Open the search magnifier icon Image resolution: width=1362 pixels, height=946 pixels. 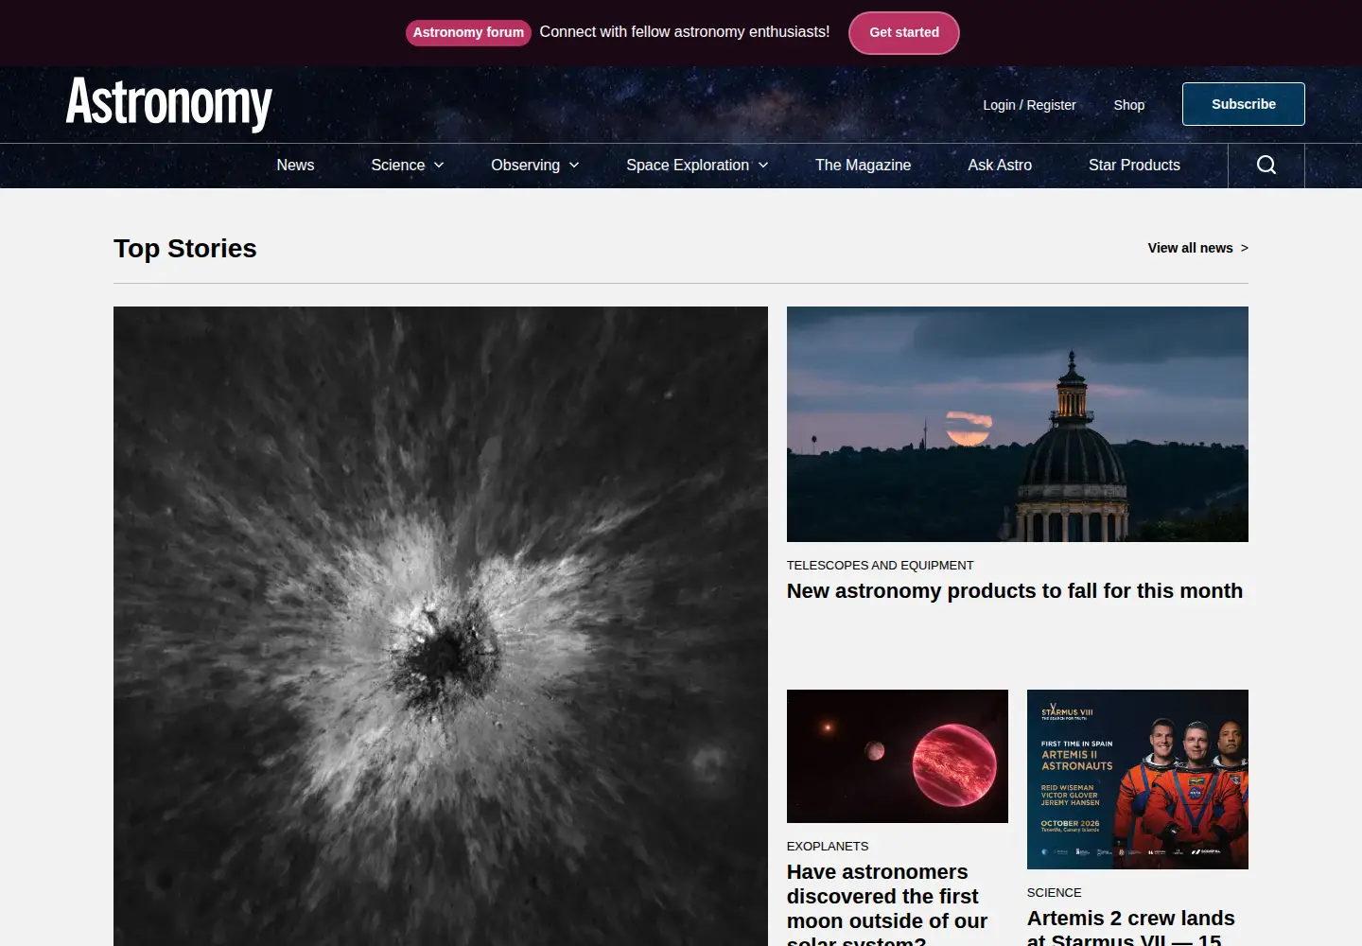click(1266, 166)
